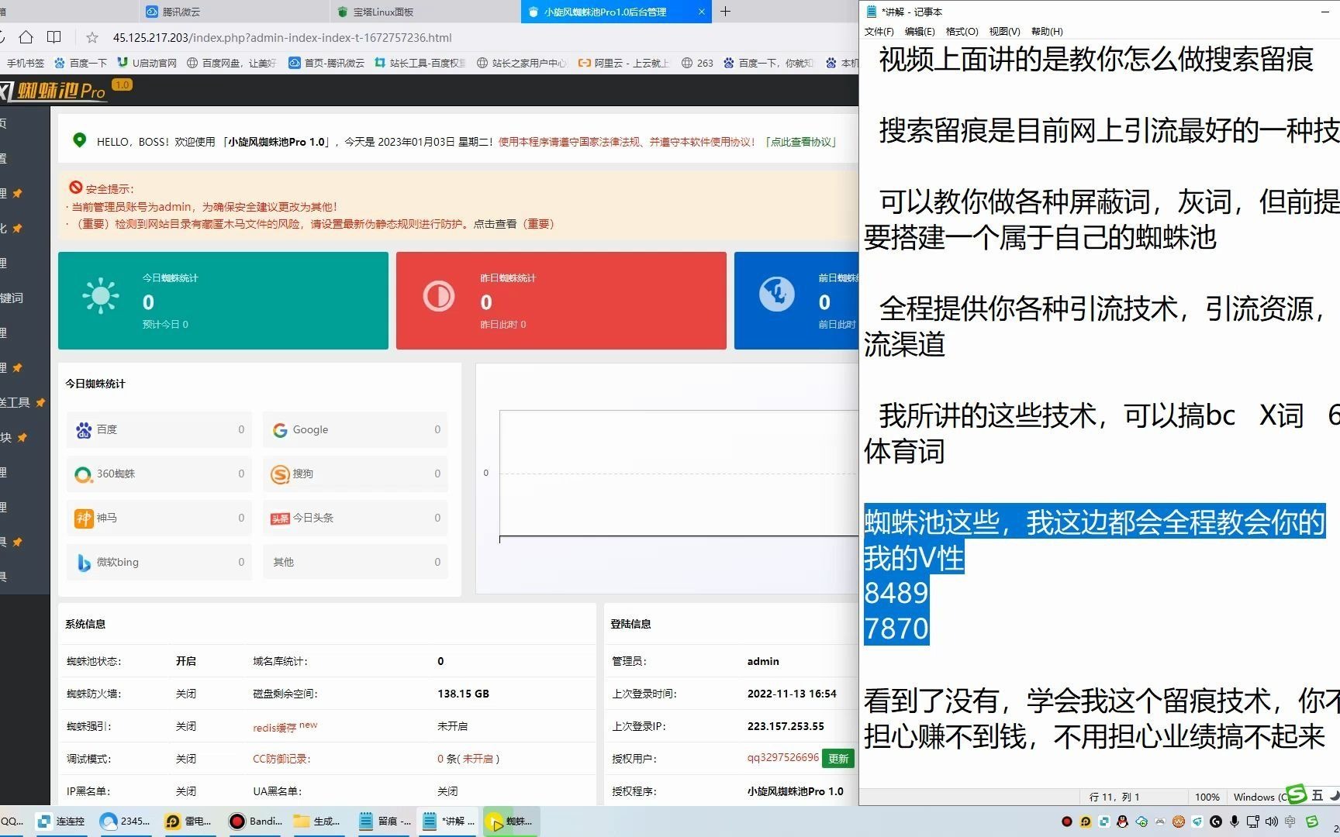Screen dimensions: 1340x837
Task: Open Notepad 格式(O) menu
Action: coord(962,32)
